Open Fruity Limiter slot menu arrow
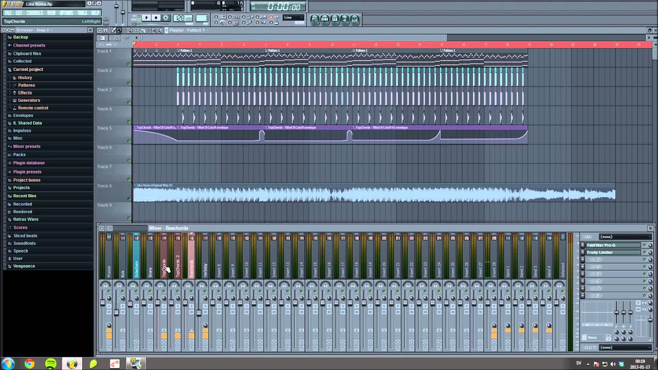 pos(582,252)
